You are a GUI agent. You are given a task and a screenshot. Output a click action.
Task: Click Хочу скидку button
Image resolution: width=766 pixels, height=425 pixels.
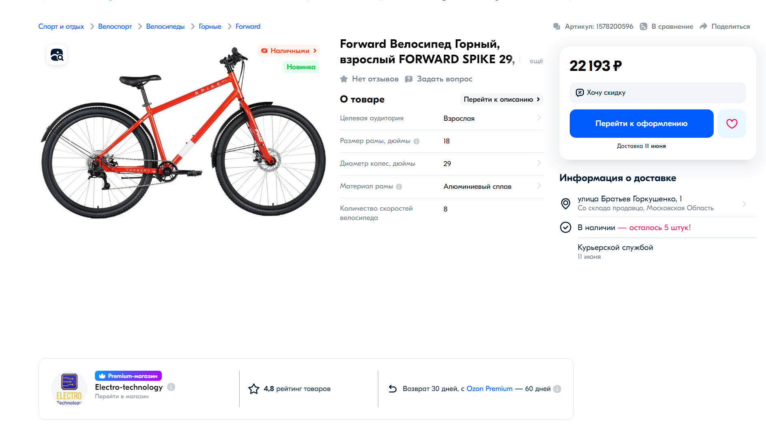coord(658,93)
